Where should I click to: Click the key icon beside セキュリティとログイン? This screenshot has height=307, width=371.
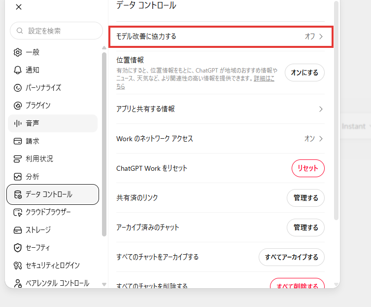coord(18,266)
